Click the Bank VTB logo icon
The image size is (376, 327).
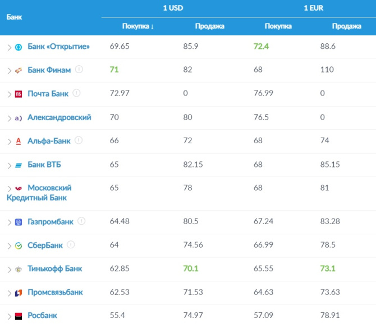(x=19, y=165)
